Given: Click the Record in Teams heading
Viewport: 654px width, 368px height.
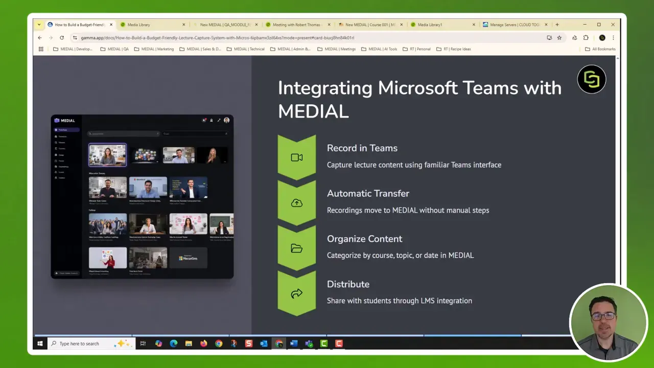Looking at the screenshot, I should (362, 148).
